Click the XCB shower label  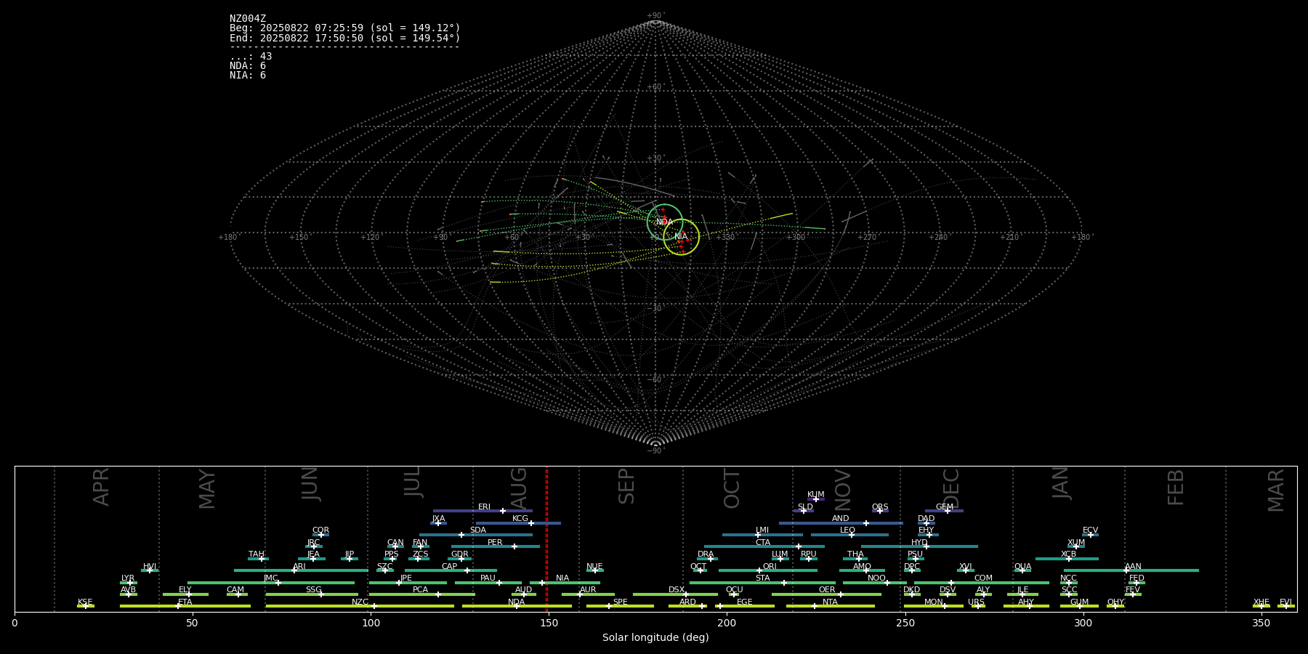click(x=1068, y=554)
